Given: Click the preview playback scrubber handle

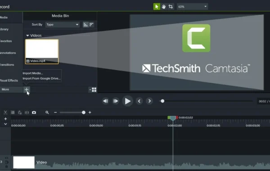Looking at the screenshot, I should tap(162, 101).
